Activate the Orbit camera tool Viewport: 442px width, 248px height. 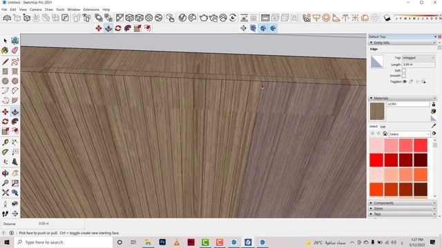click(x=5, y=173)
